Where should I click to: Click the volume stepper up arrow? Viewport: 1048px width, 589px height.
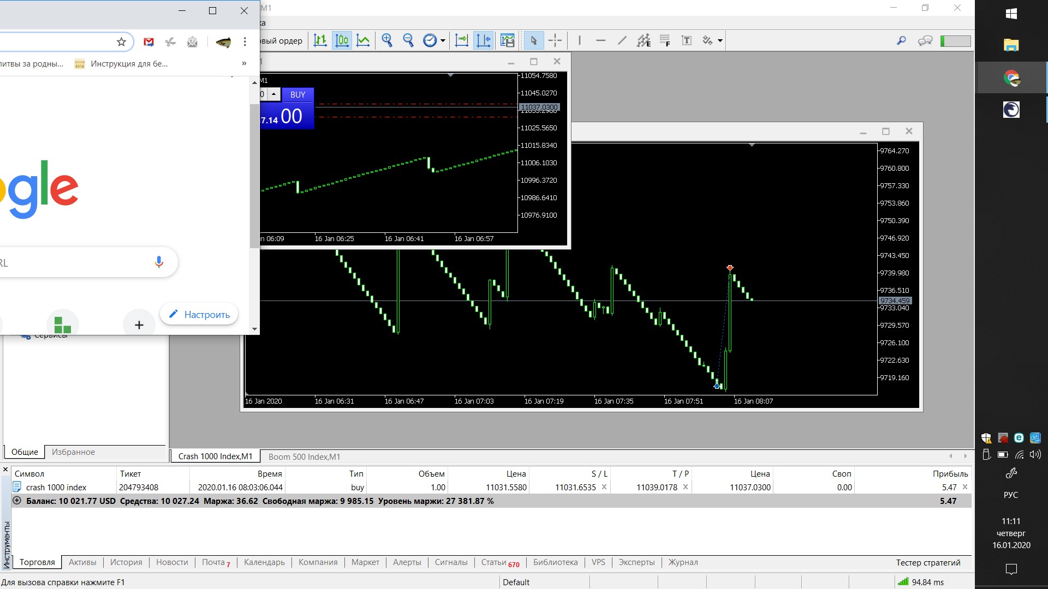tap(274, 94)
